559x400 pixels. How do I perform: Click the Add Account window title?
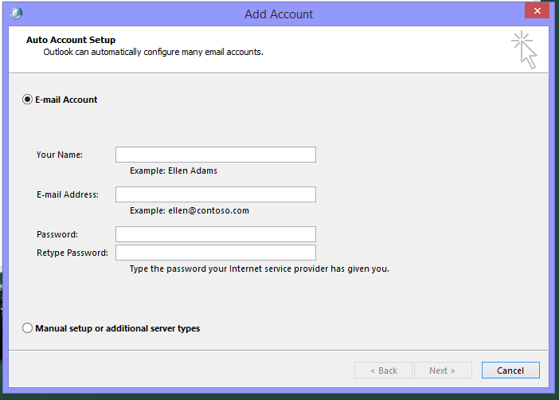279,14
